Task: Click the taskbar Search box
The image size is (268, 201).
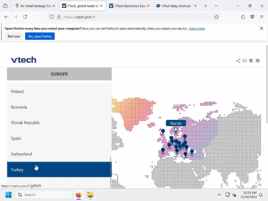Action: click(44, 195)
